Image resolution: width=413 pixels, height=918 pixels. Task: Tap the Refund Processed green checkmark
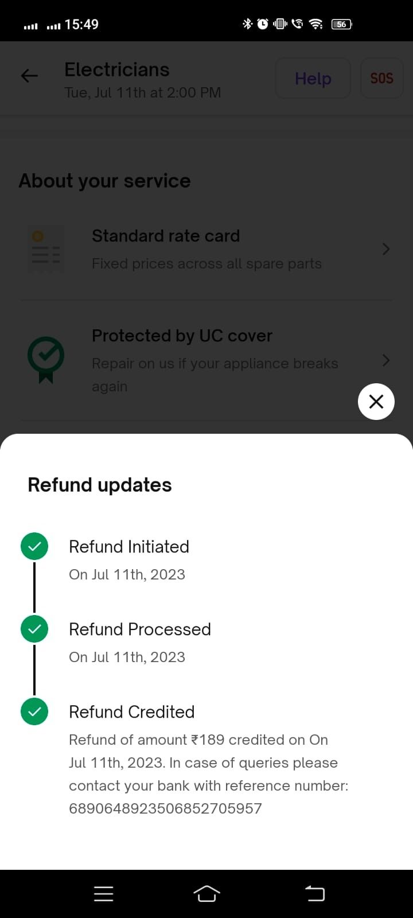[x=34, y=629]
